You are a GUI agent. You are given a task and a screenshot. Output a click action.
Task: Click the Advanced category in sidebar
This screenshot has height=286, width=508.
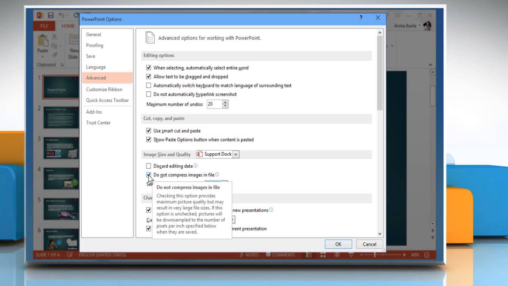[107, 78]
